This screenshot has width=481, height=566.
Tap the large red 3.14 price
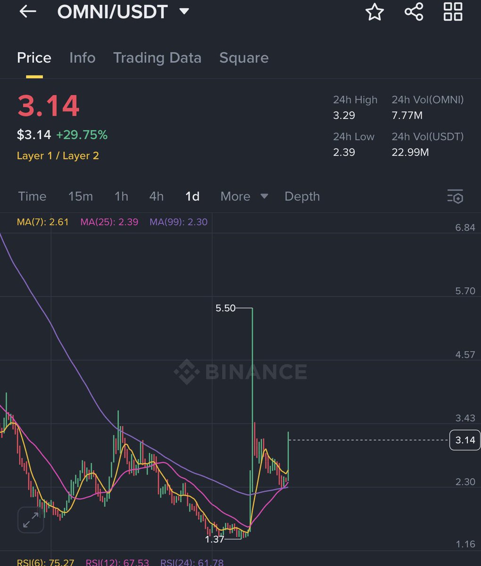coord(49,106)
